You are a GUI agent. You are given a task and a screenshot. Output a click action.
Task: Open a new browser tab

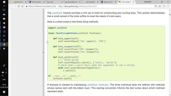(138, 2)
